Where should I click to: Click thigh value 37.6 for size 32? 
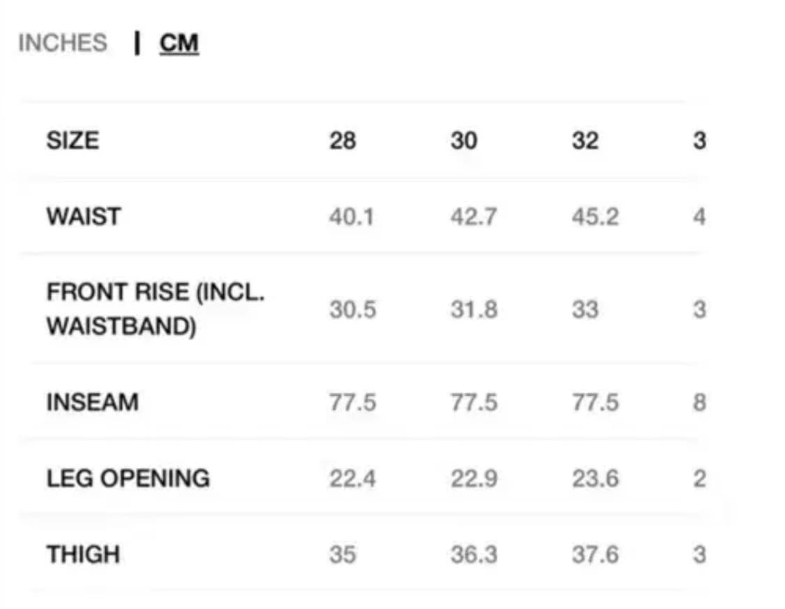[x=595, y=555]
